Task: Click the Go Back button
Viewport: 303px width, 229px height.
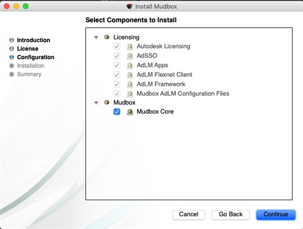Action: click(x=231, y=214)
